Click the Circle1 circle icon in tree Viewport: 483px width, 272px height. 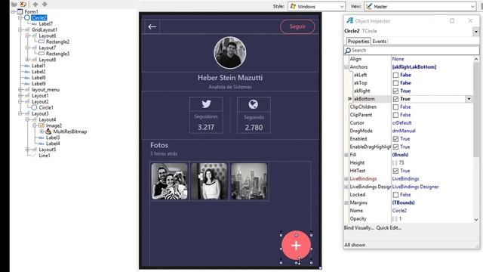pyautogui.click(x=34, y=107)
